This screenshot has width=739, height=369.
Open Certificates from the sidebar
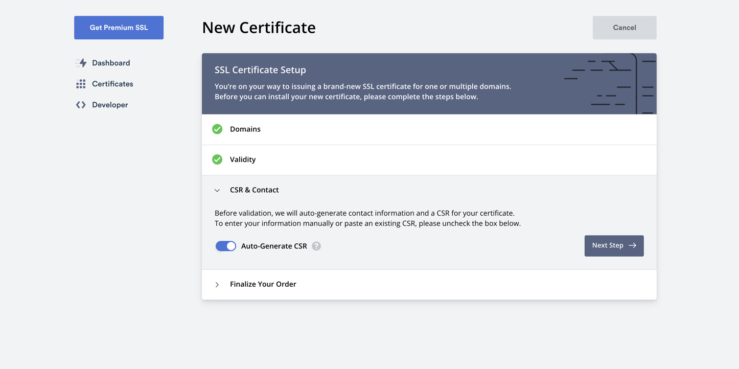(112, 84)
